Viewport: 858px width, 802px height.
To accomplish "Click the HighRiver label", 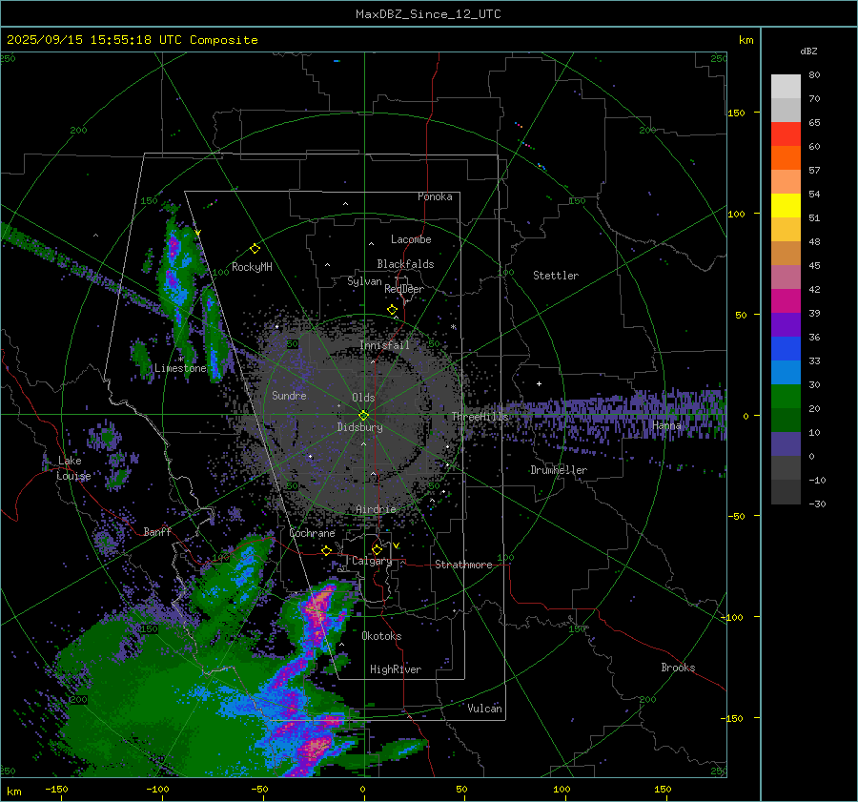I will click(x=396, y=669).
